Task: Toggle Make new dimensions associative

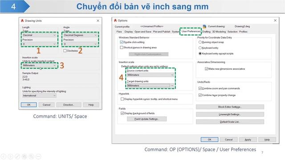Action: pyautogui.click(x=206, y=69)
